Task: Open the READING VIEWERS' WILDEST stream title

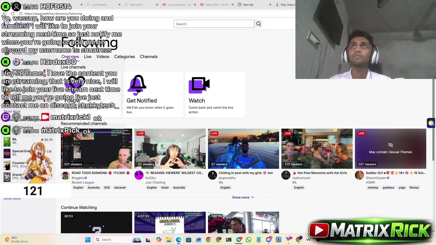Action: (x=174, y=173)
